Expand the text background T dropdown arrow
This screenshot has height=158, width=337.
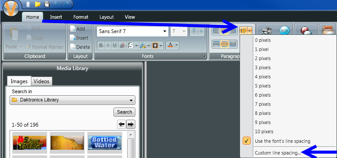click(x=161, y=45)
